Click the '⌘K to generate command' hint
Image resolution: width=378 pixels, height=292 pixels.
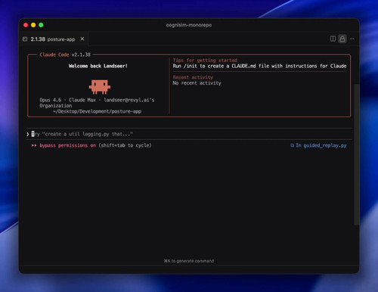pos(189,261)
